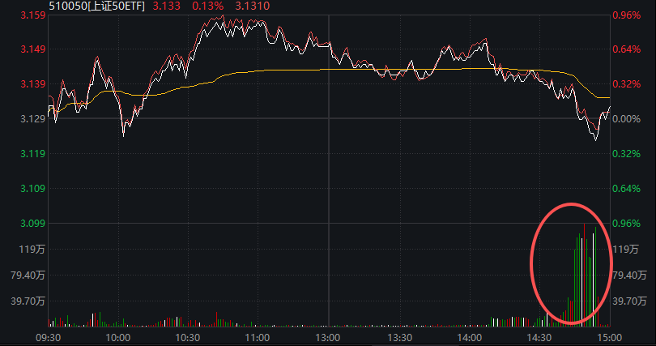Select the 39.70万 volume label on right axis
The width and height of the screenshot is (656, 346).
point(631,301)
